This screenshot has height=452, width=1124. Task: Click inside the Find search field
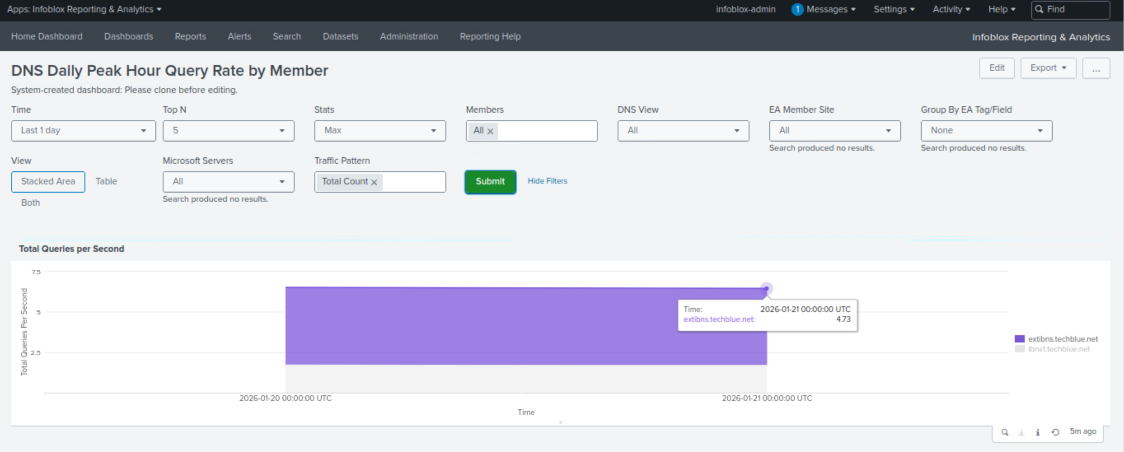coord(1075,9)
